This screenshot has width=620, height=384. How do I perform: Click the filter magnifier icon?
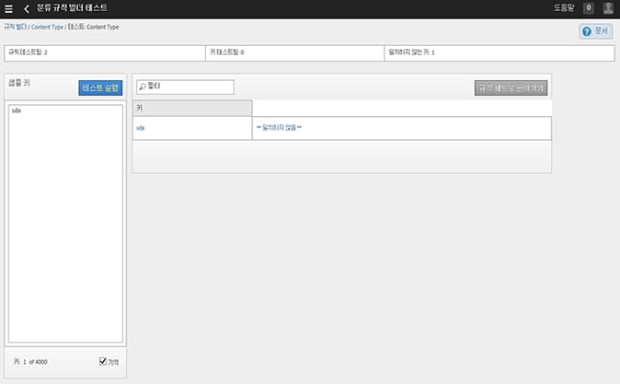[143, 87]
